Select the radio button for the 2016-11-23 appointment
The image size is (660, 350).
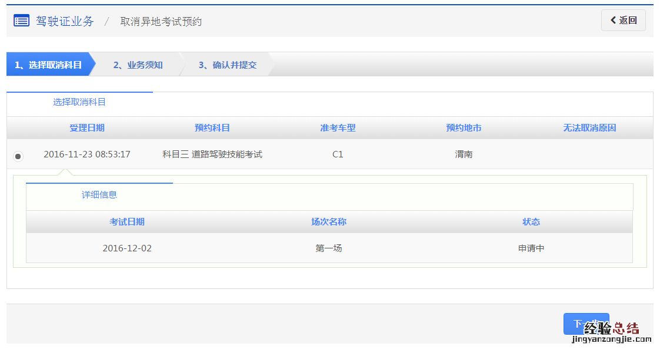18,156
